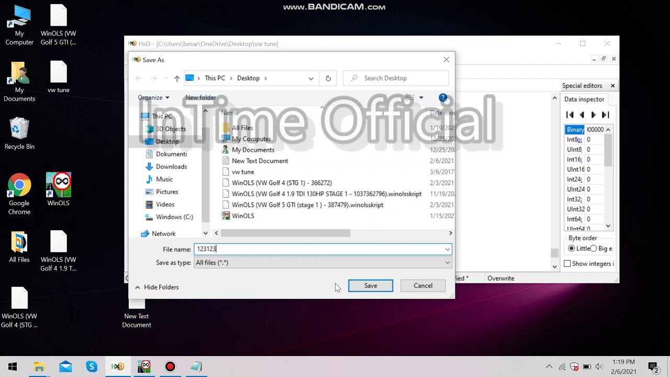Select 'WinOLS (VW Golf 4 (STG 1) - 366272)' file
670x377 pixels.
[x=282, y=183]
